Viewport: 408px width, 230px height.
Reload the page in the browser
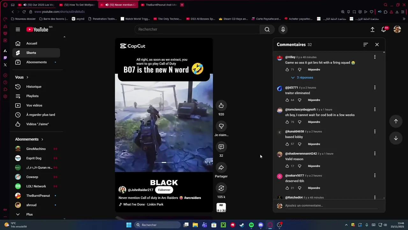point(24,12)
